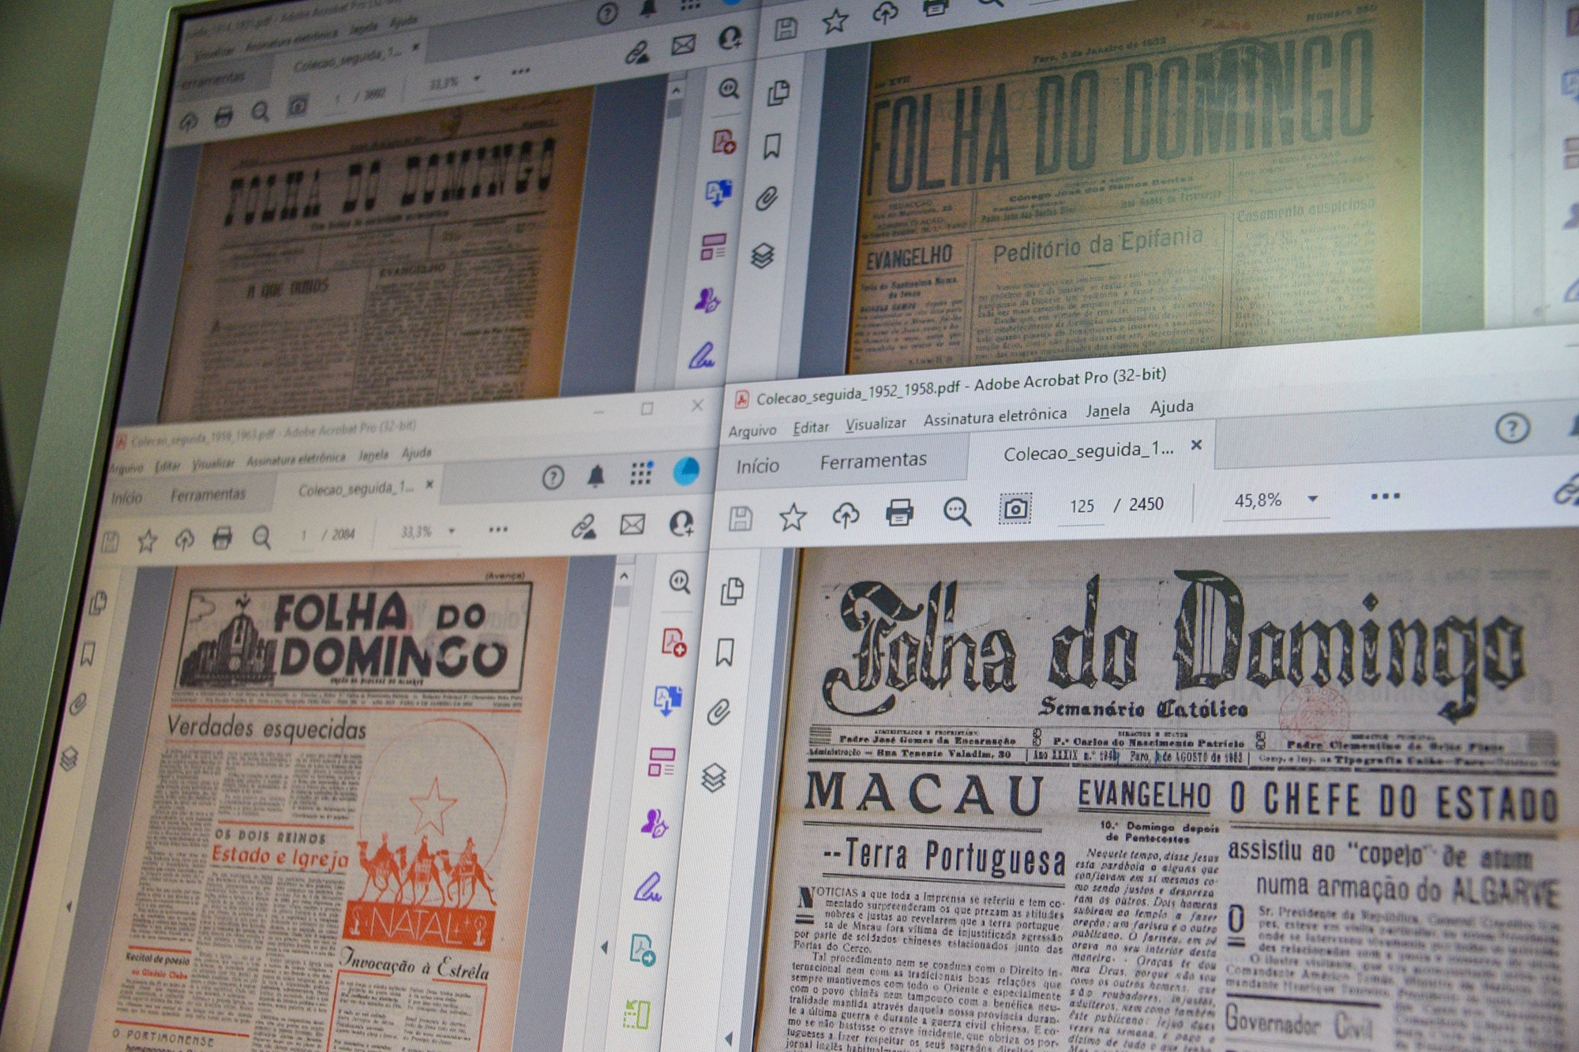Open Export PDF tool in 1959_1963 right pane
Viewport: 1579px width, 1052px height.
pyautogui.click(x=668, y=699)
